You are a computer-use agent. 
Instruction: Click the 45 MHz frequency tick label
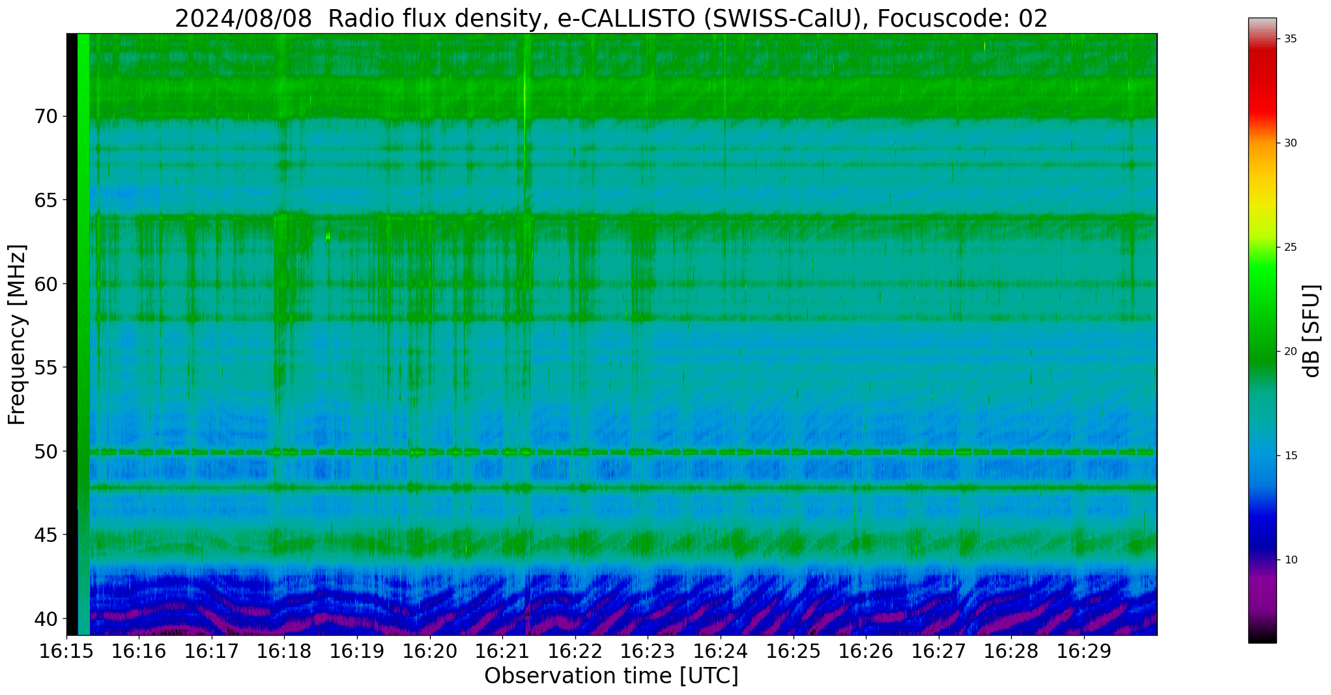tap(46, 535)
